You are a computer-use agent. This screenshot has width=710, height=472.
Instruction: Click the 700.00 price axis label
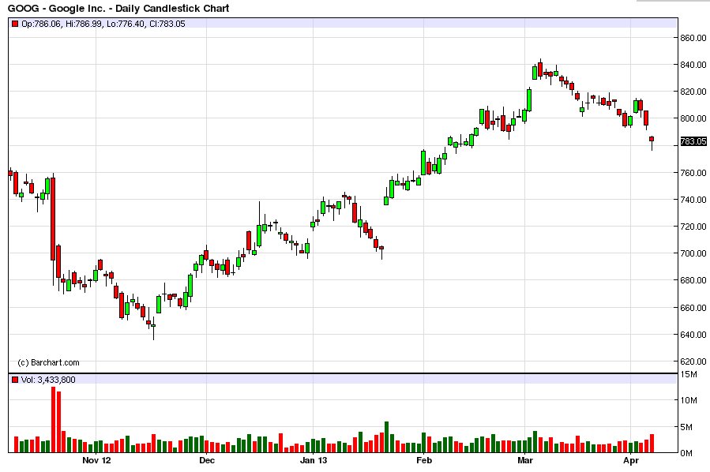coord(693,253)
